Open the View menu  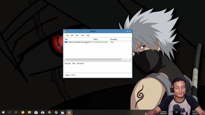[x=77, y=35]
